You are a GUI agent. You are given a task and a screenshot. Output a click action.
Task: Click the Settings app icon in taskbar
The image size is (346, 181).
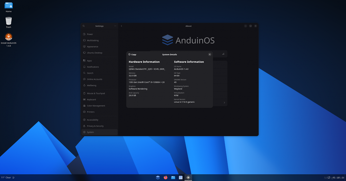tap(188, 177)
